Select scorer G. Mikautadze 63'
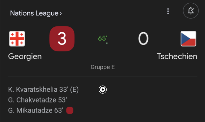 pyautogui.click(x=36, y=110)
